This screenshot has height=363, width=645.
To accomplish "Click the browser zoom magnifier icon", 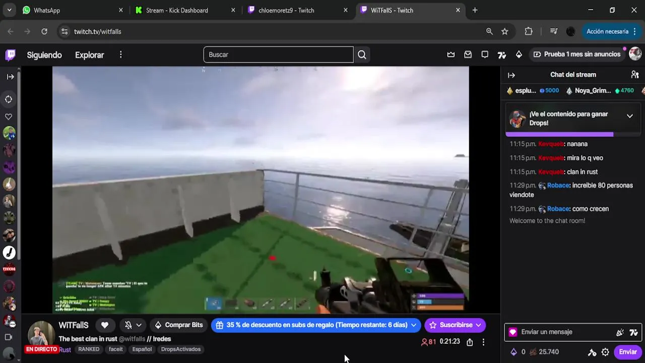I will tap(489, 31).
